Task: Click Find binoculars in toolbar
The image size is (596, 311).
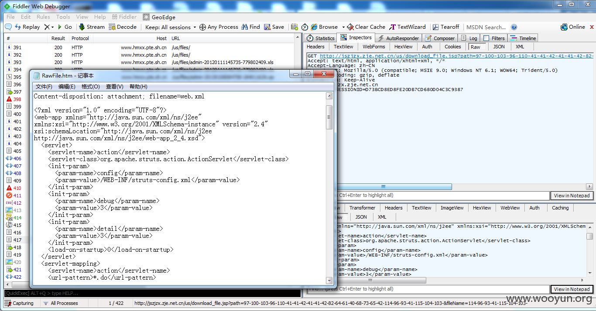Action: click(251, 27)
